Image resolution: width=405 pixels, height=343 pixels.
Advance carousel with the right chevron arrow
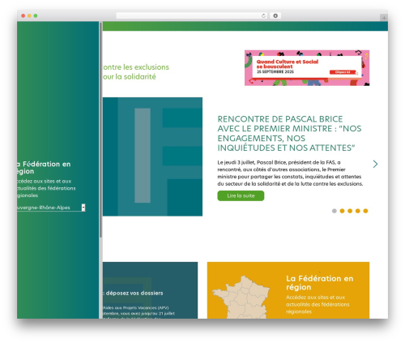[x=375, y=164]
